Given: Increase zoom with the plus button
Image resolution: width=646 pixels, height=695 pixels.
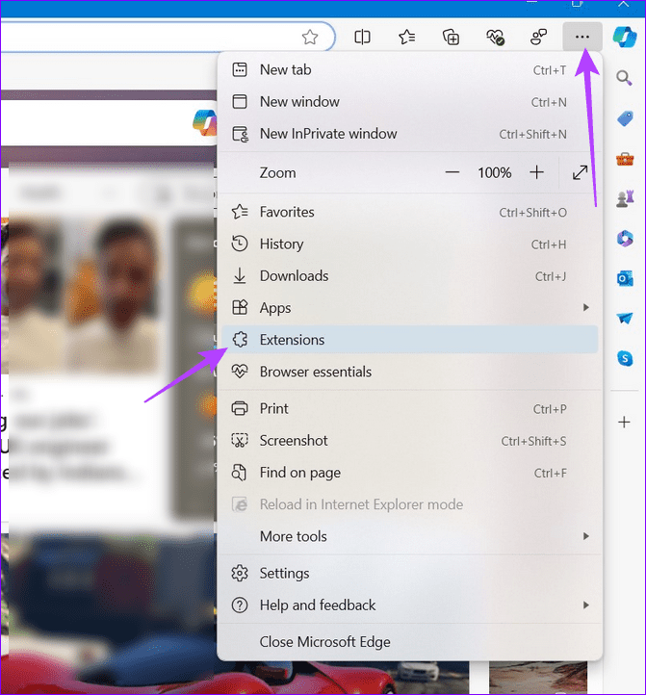Looking at the screenshot, I should point(536,172).
